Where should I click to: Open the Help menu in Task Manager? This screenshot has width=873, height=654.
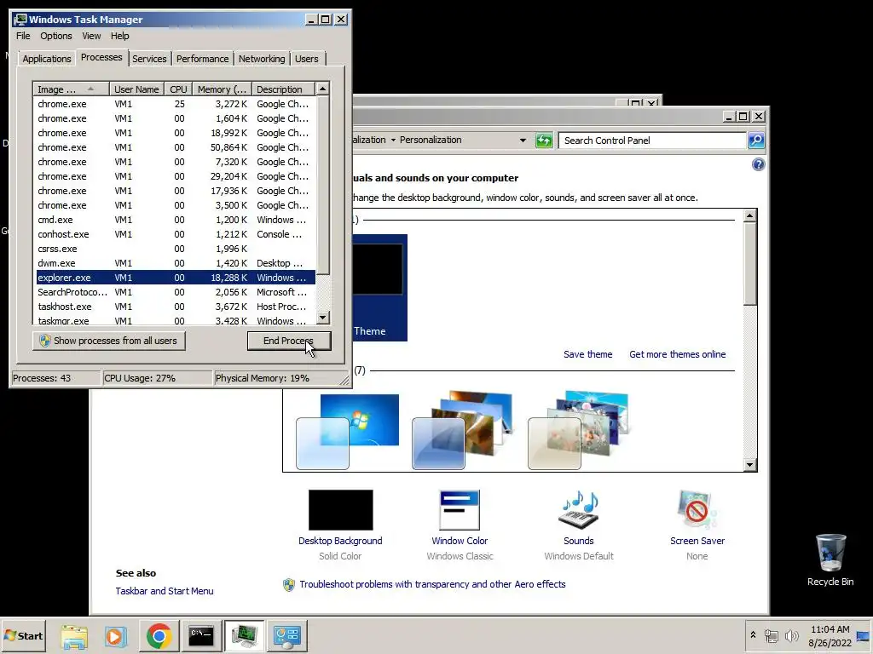(x=119, y=36)
